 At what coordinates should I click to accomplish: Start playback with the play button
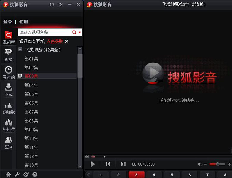93,164
